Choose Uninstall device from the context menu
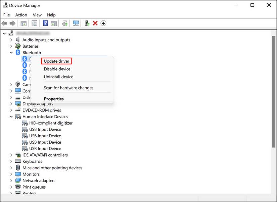Image resolution: width=277 pixels, height=202 pixels. pyautogui.click(x=58, y=77)
